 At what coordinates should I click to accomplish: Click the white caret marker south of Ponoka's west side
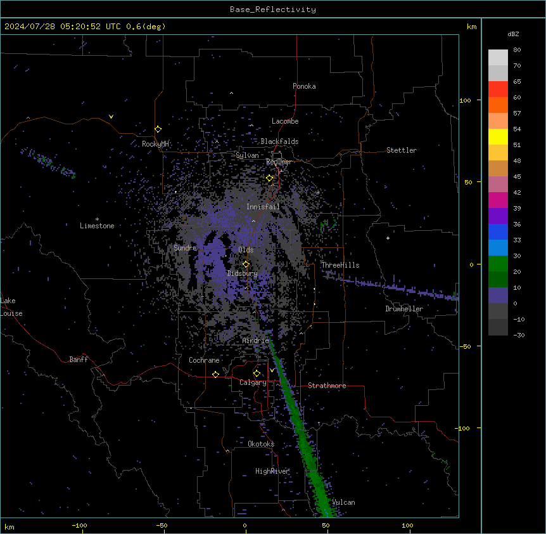[231, 93]
